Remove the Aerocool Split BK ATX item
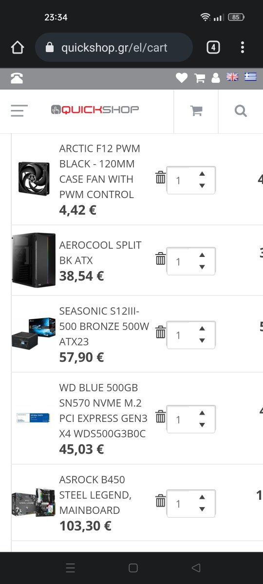 click(x=160, y=258)
